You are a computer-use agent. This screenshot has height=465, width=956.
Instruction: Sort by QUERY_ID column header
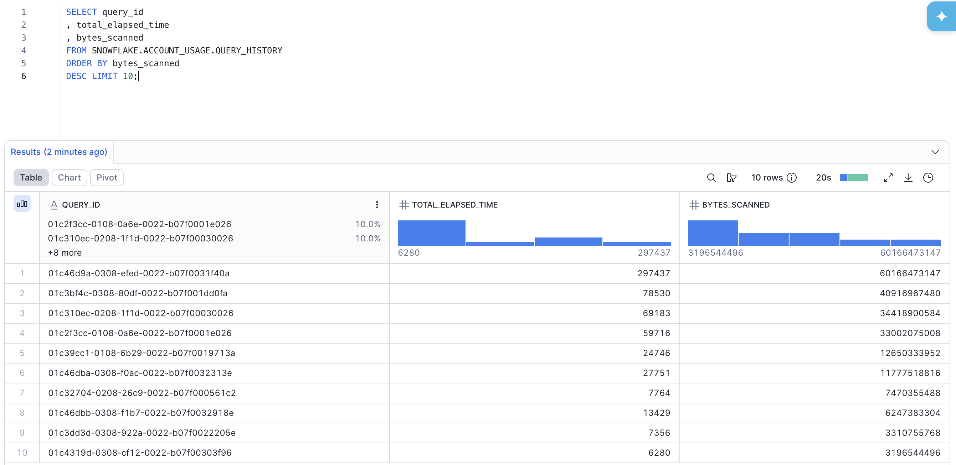click(81, 205)
